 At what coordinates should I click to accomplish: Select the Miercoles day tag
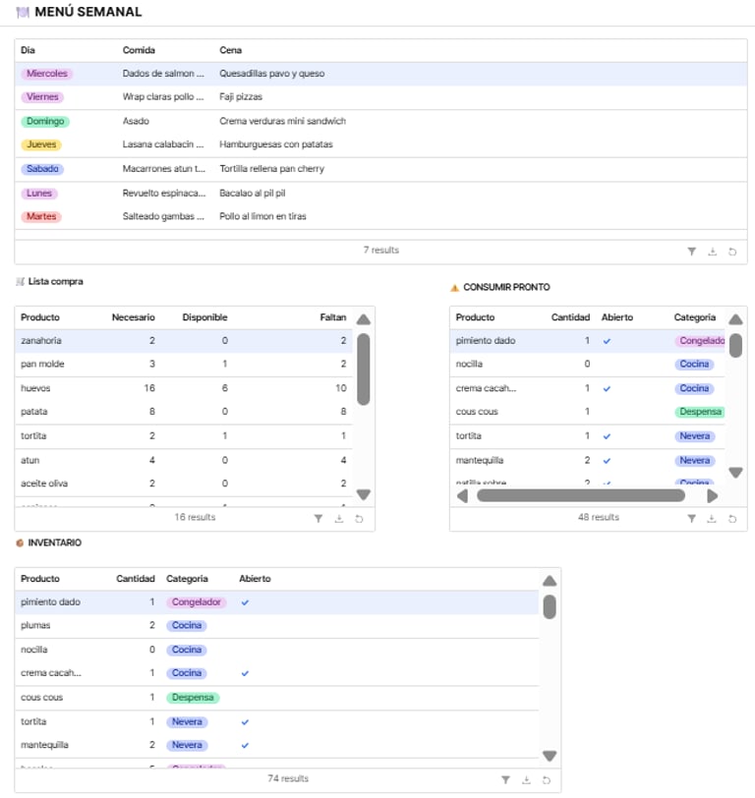click(x=47, y=74)
